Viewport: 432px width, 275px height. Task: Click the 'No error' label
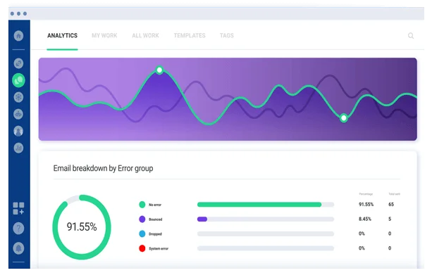(x=155, y=205)
